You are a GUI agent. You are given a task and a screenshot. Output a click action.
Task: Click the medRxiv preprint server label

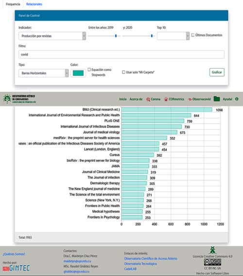coord(87,138)
